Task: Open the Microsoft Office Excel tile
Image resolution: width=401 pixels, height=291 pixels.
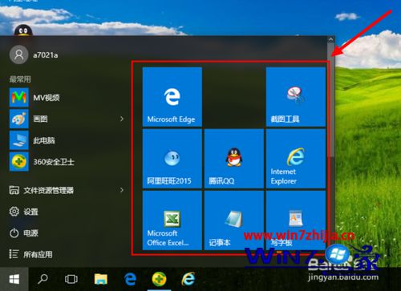Action: coord(172,220)
